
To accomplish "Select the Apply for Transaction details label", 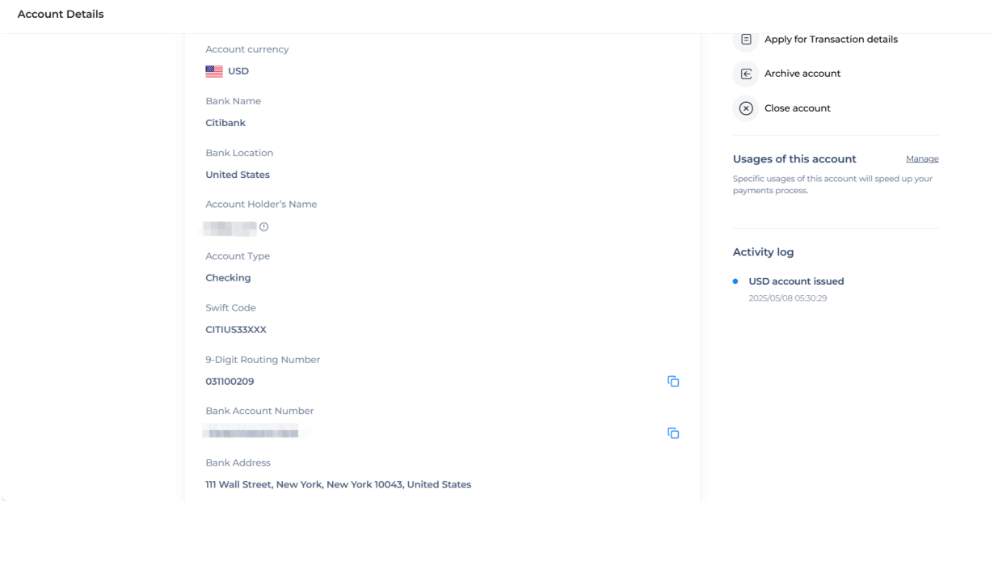I will [x=831, y=40].
